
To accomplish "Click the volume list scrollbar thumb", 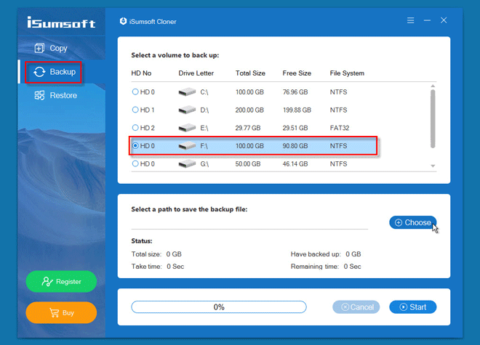I will pos(433,118).
